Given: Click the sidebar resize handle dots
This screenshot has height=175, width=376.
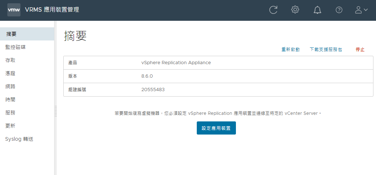Looking at the screenshot, I should [x=56, y=111].
